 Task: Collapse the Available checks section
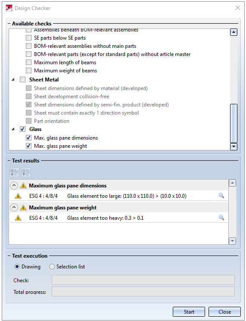tap(9, 24)
